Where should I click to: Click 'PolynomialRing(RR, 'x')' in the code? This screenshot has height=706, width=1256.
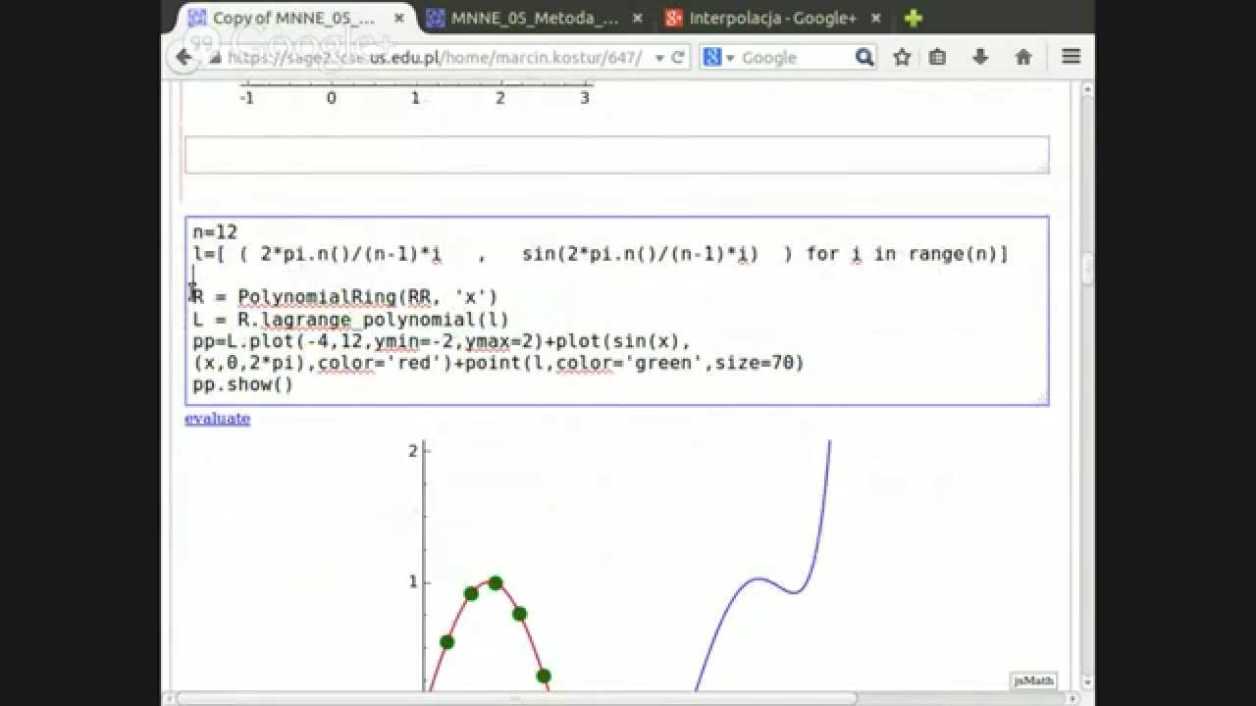pyautogui.click(x=368, y=296)
